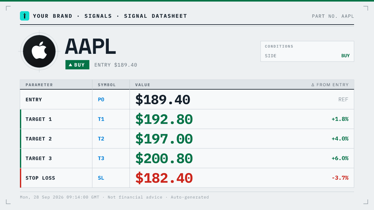Click the green BUY badge with triangle
Viewport: 374px width, 210px height.
click(77, 65)
